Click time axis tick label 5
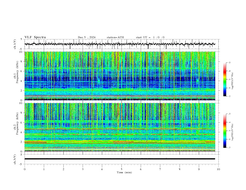Viewport: 246px width, 190px height. [x=121, y=169]
